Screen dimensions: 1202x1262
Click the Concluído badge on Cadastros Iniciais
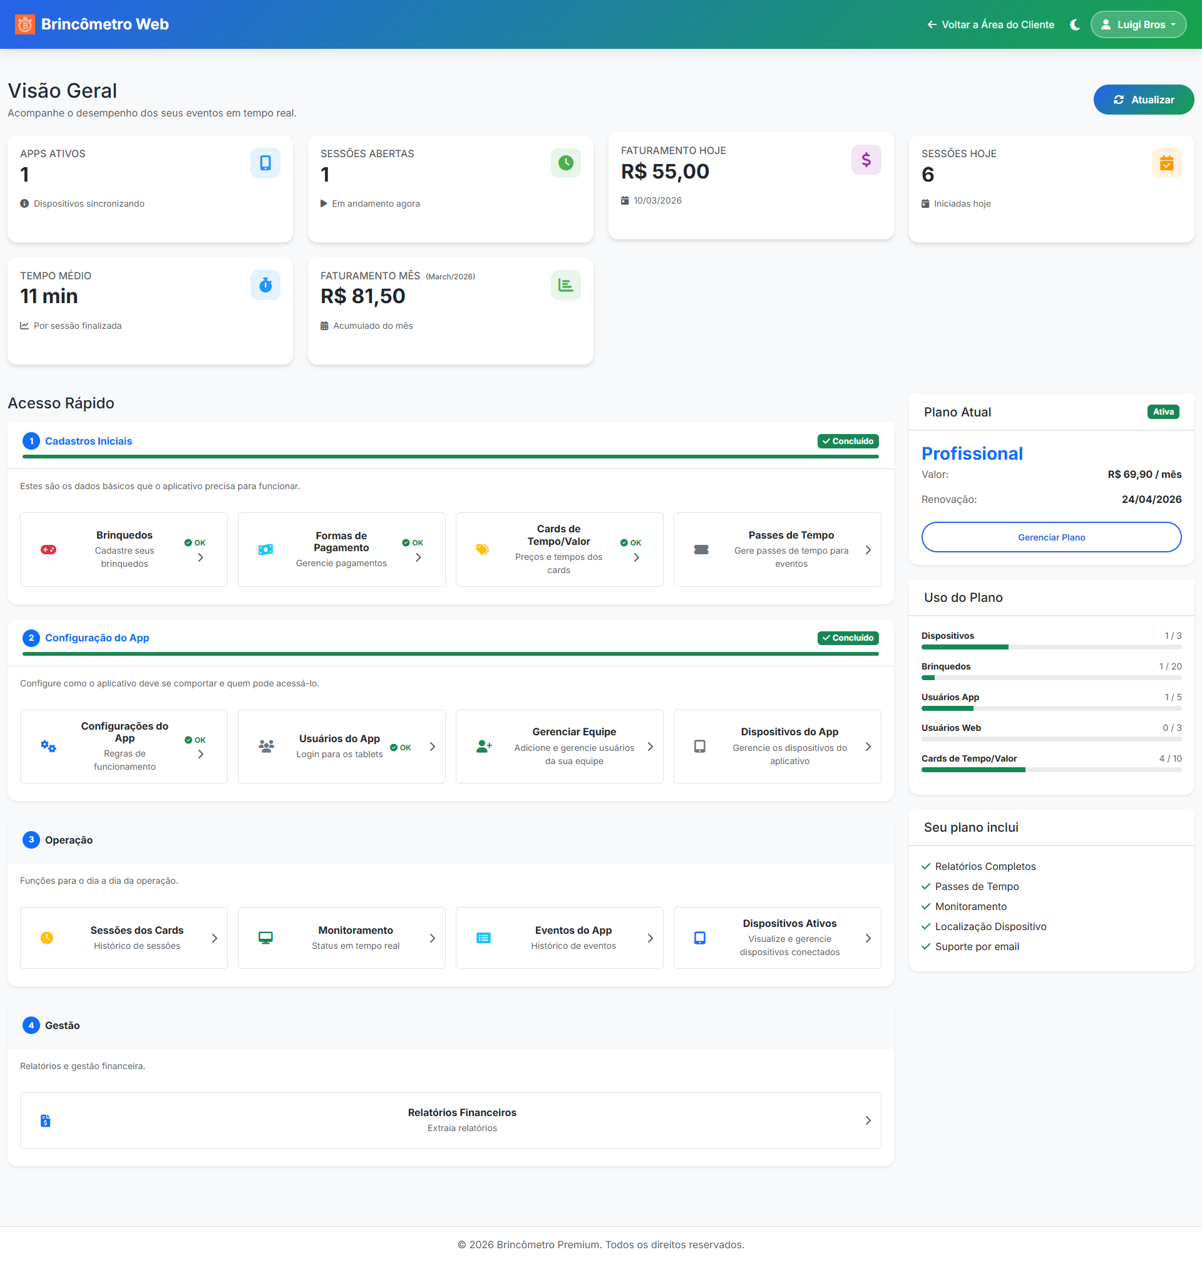tap(847, 441)
